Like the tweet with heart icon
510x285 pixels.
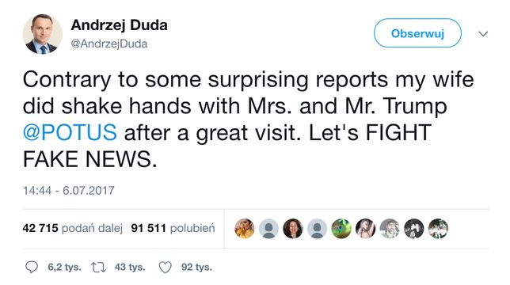(165, 268)
